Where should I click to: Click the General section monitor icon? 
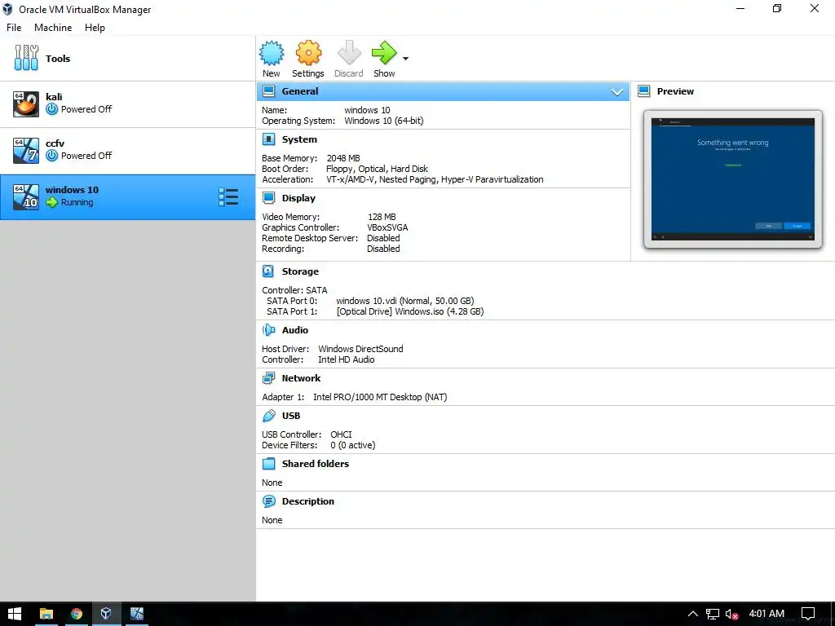269,91
